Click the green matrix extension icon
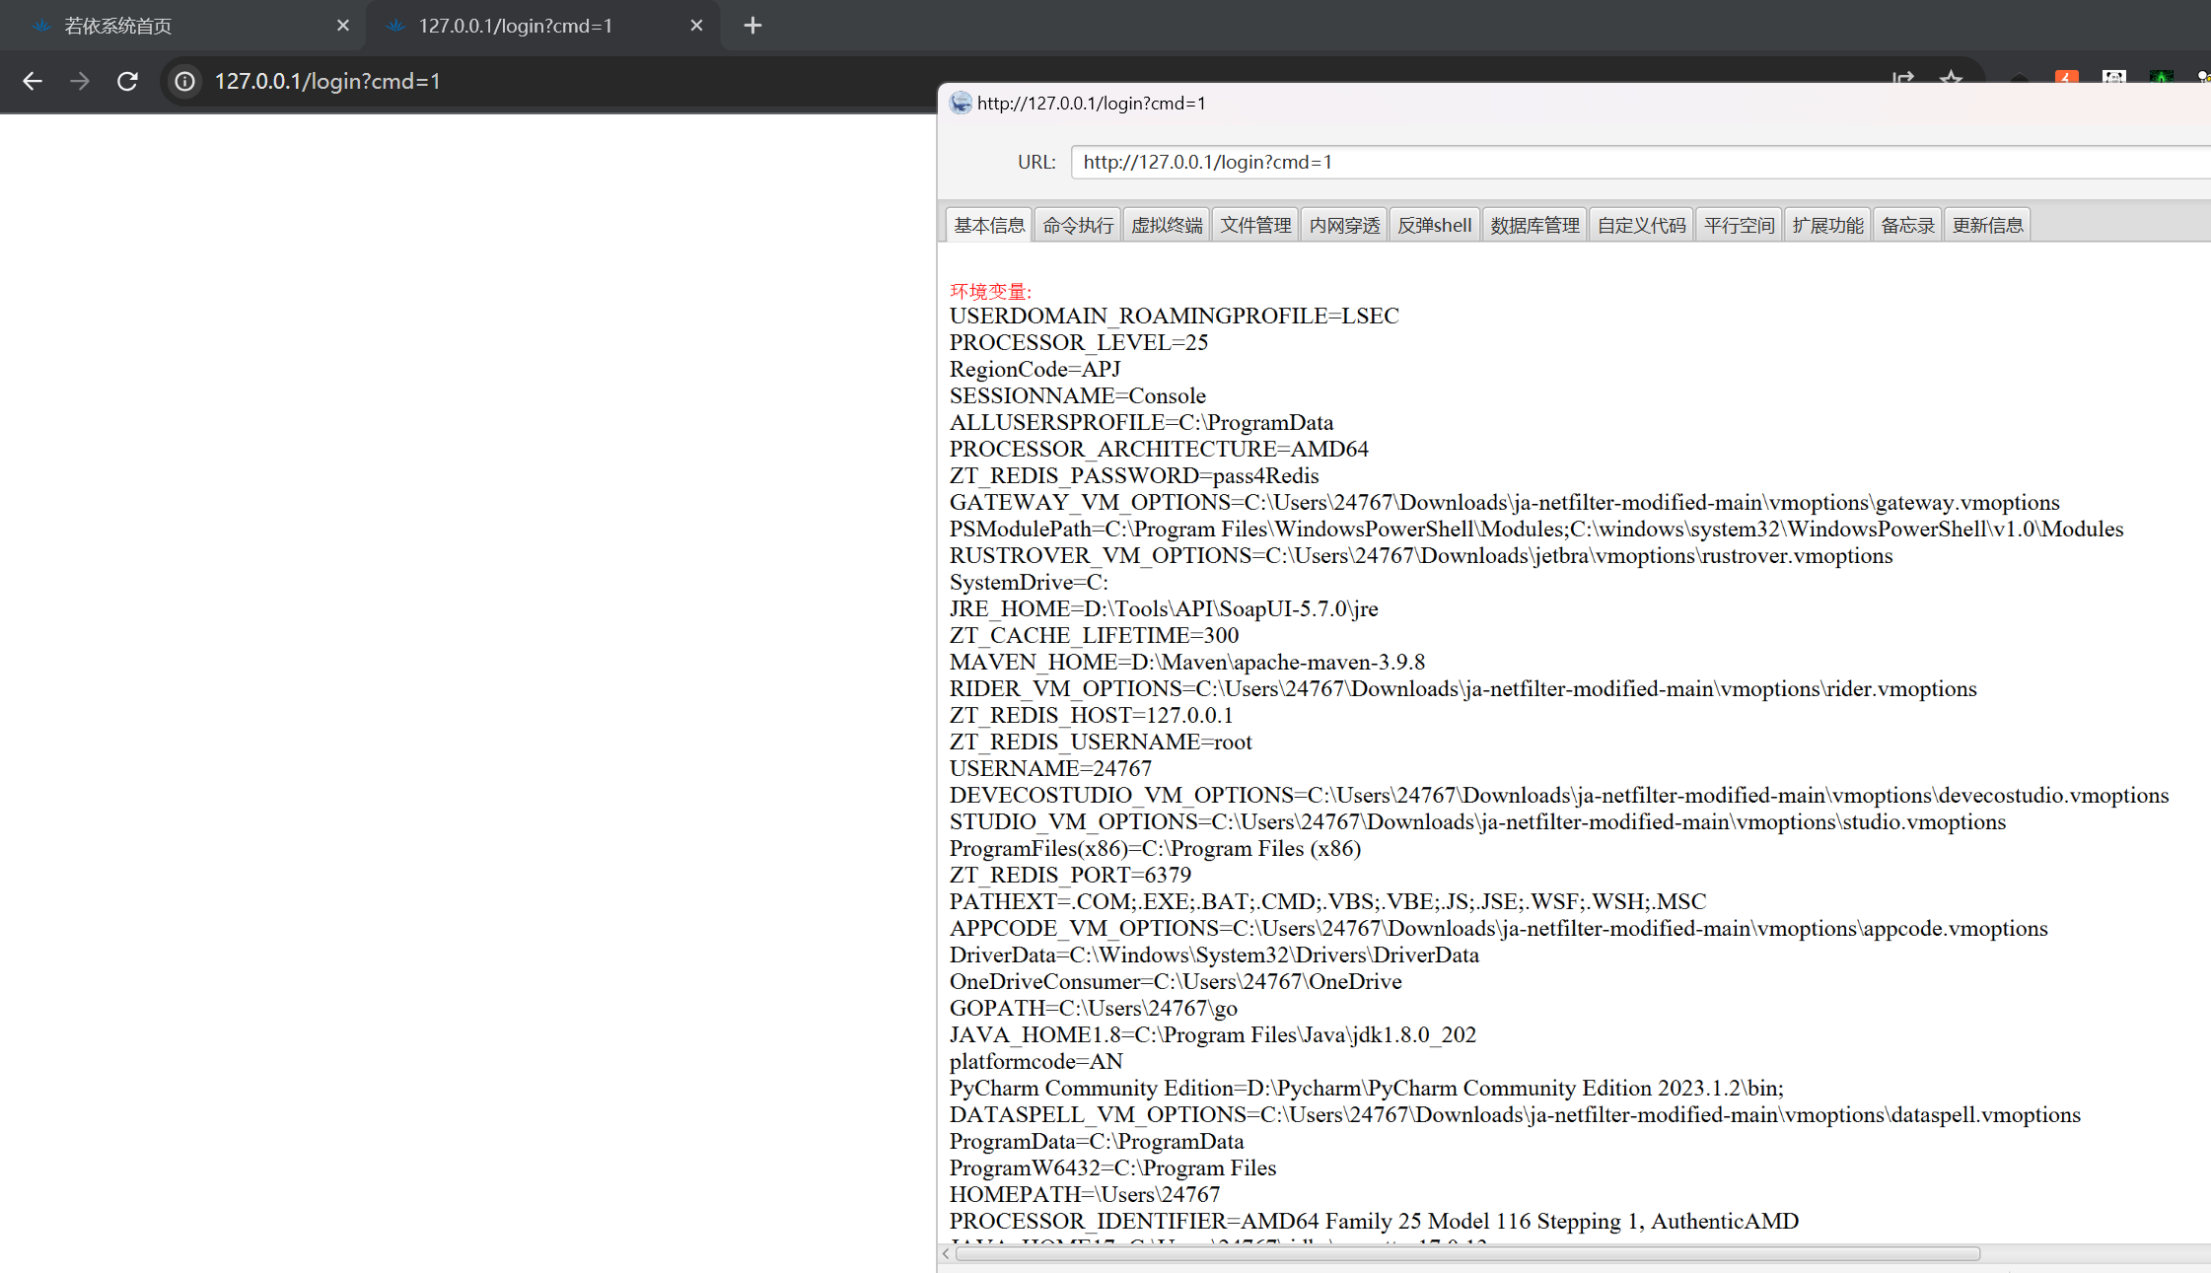The width and height of the screenshot is (2211, 1273). coord(2161,77)
